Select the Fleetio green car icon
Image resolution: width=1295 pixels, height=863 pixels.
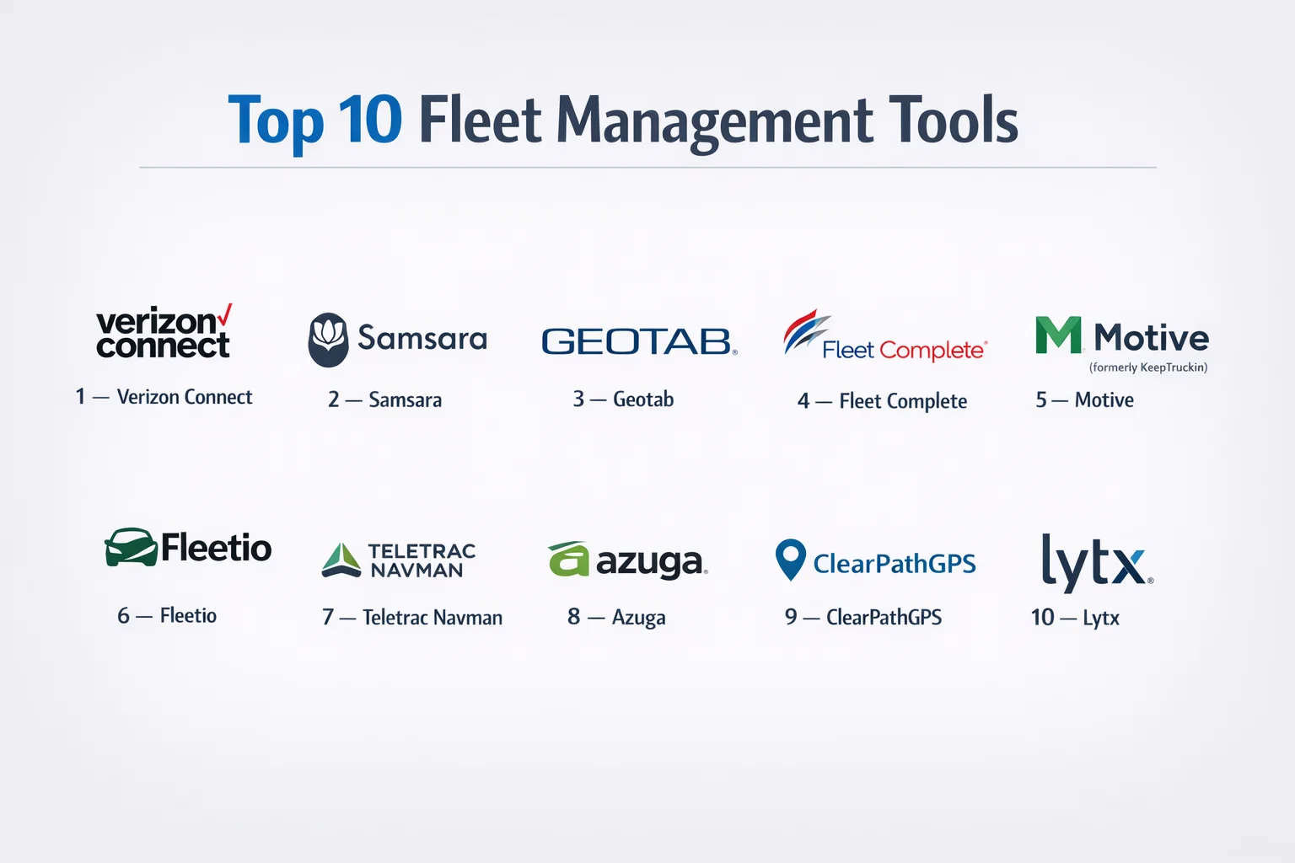132,548
